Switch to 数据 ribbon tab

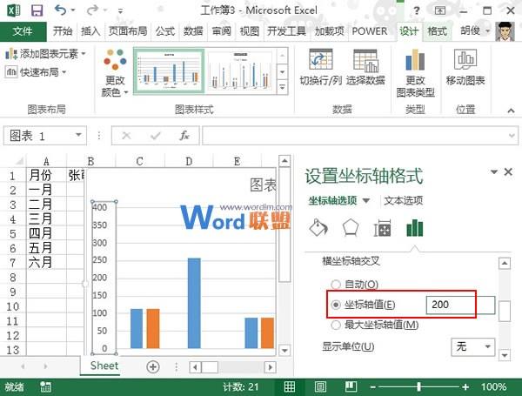pyautogui.click(x=193, y=31)
